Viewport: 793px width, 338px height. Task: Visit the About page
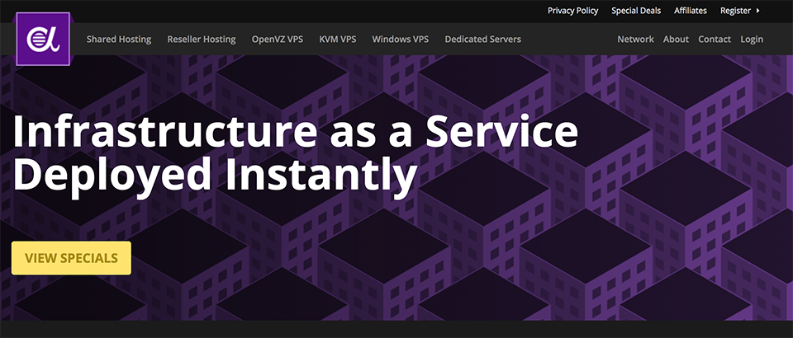[676, 39]
